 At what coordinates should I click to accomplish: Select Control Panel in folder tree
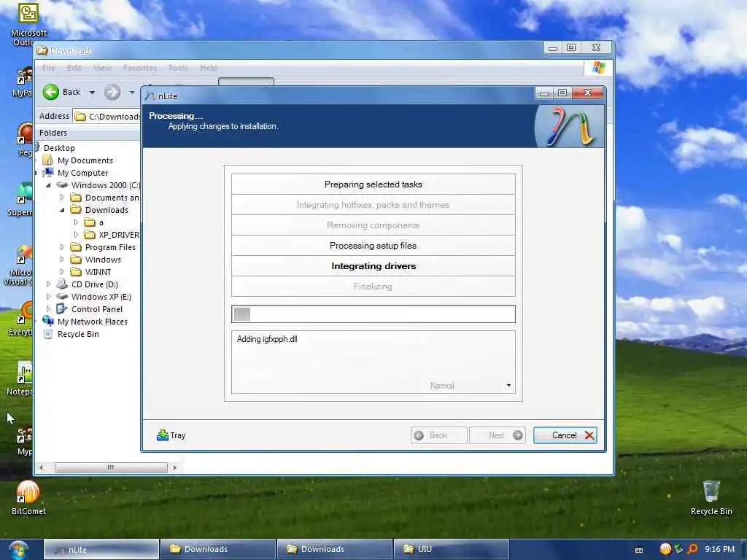(x=97, y=309)
